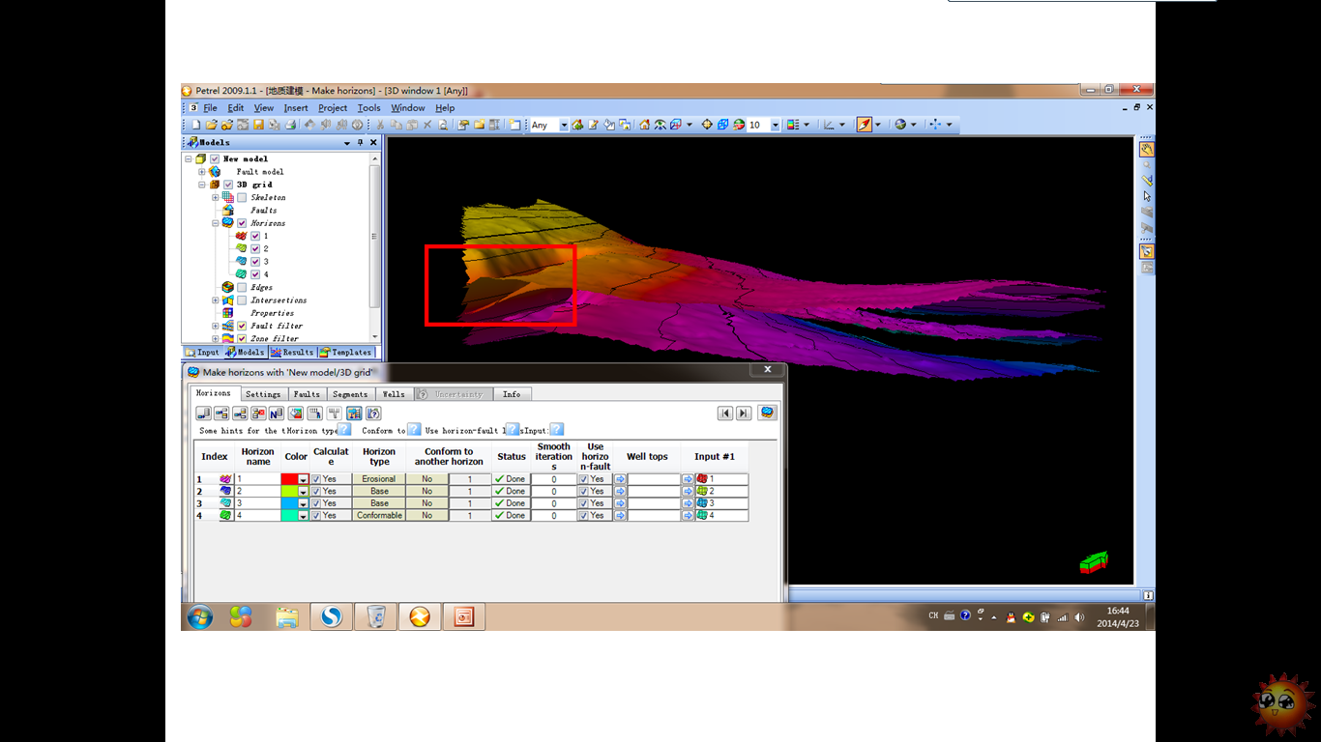
Task: Enable the Skeleton checkbox
Action: click(242, 197)
